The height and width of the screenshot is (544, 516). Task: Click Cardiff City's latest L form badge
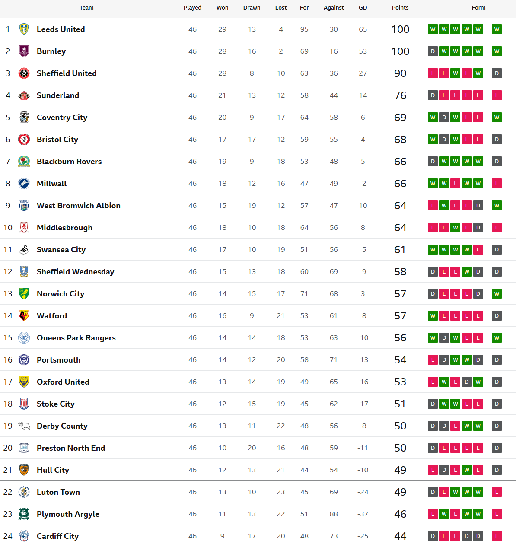coord(497,536)
